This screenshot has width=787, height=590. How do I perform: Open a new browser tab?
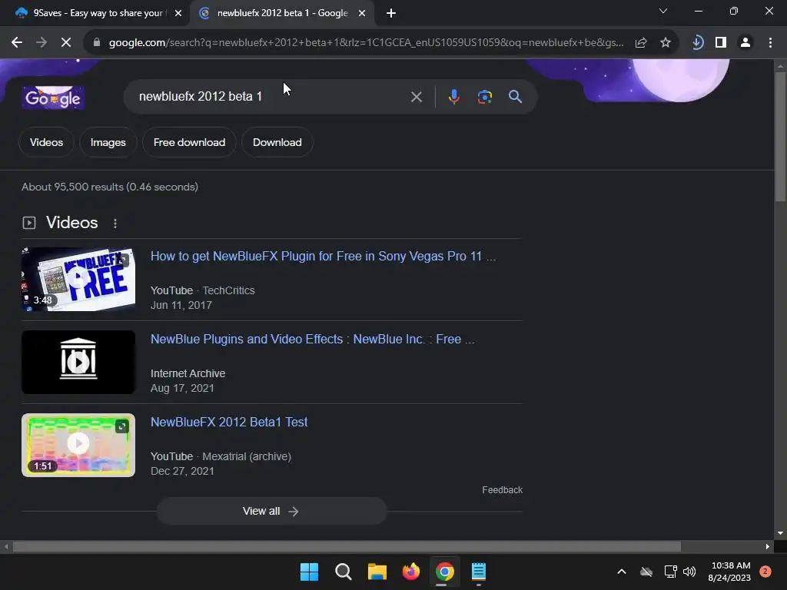tap(391, 13)
